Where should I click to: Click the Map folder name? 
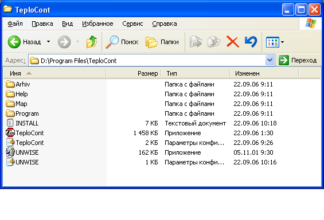point(21,104)
